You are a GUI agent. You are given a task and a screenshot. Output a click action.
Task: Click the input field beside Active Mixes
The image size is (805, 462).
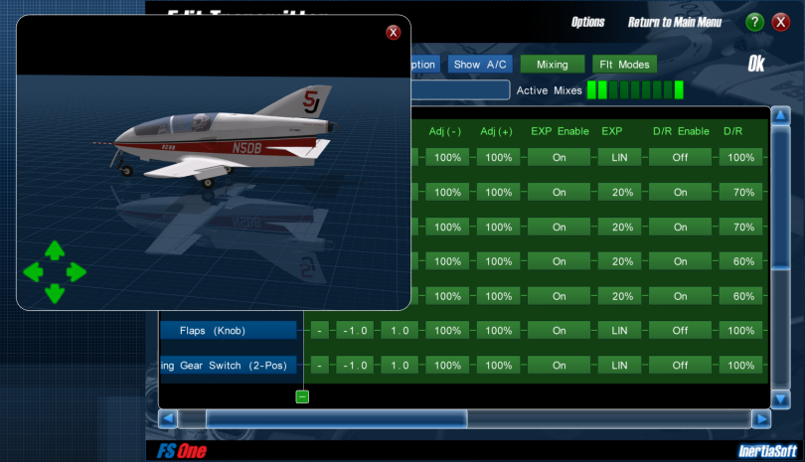point(460,89)
